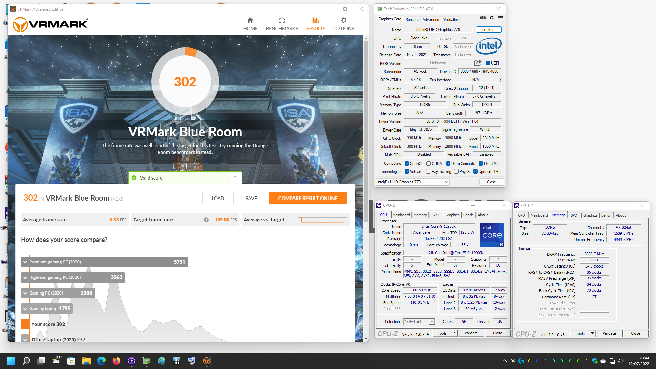Expand the Gaming laptop 1795 bar
Image resolution: width=656 pixels, height=369 pixels.
point(47,309)
